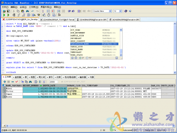This screenshot has height=133, width=177.
Task: Click the Redo arrow icon
Action: tap(37, 11)
